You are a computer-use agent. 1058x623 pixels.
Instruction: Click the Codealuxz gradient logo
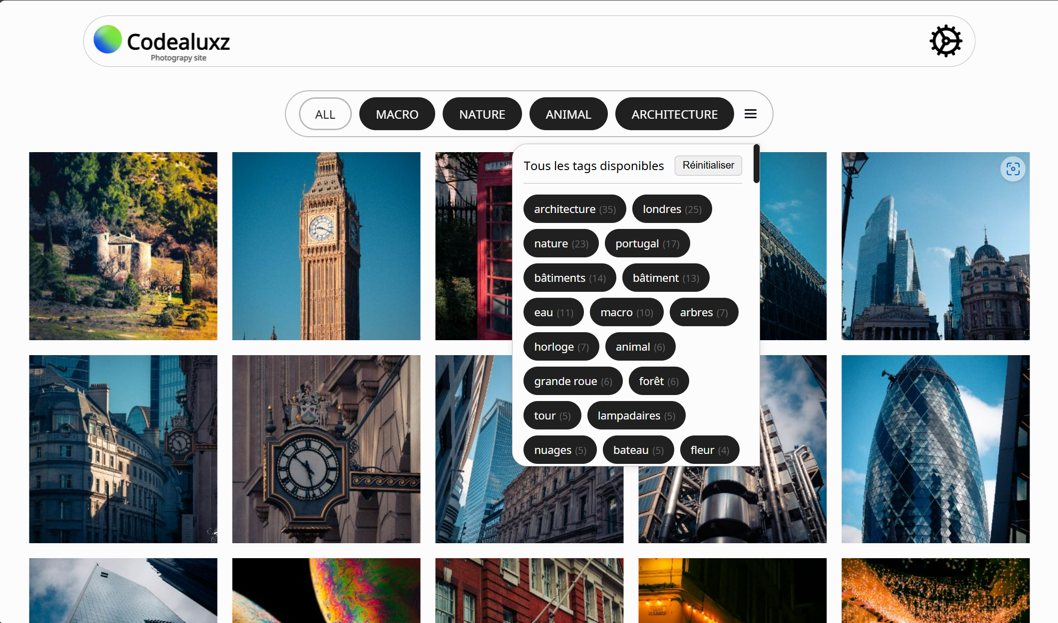click(x=108, y=39)
